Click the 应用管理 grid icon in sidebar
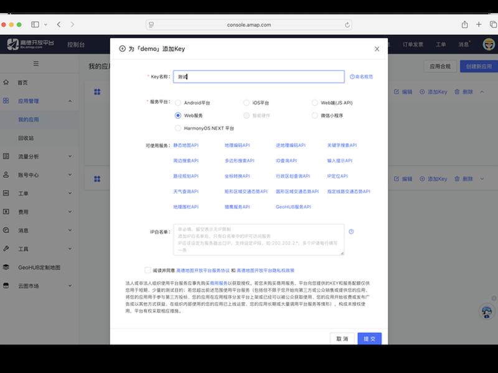The image size is (498, 373). coord(6,101)
